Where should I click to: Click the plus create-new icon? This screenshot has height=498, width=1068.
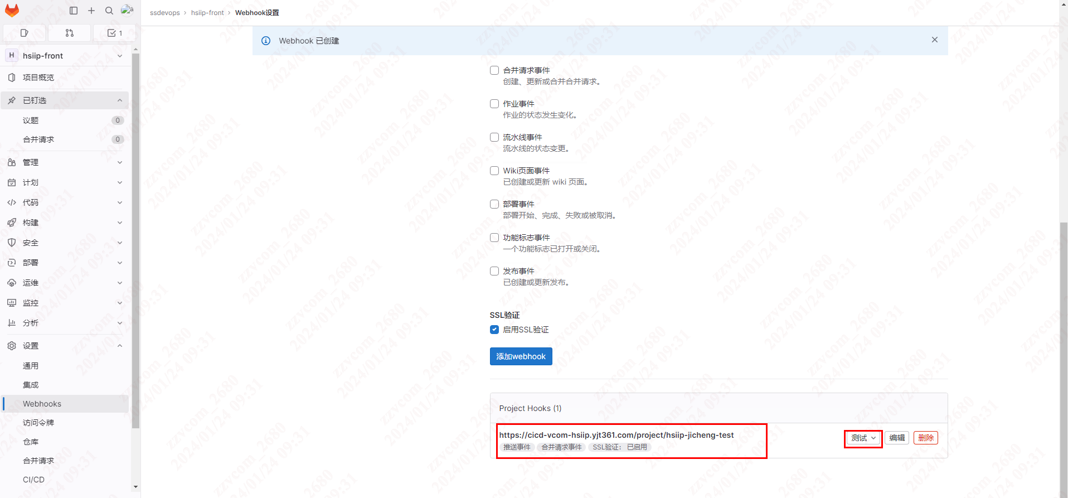tap(91, 11)
